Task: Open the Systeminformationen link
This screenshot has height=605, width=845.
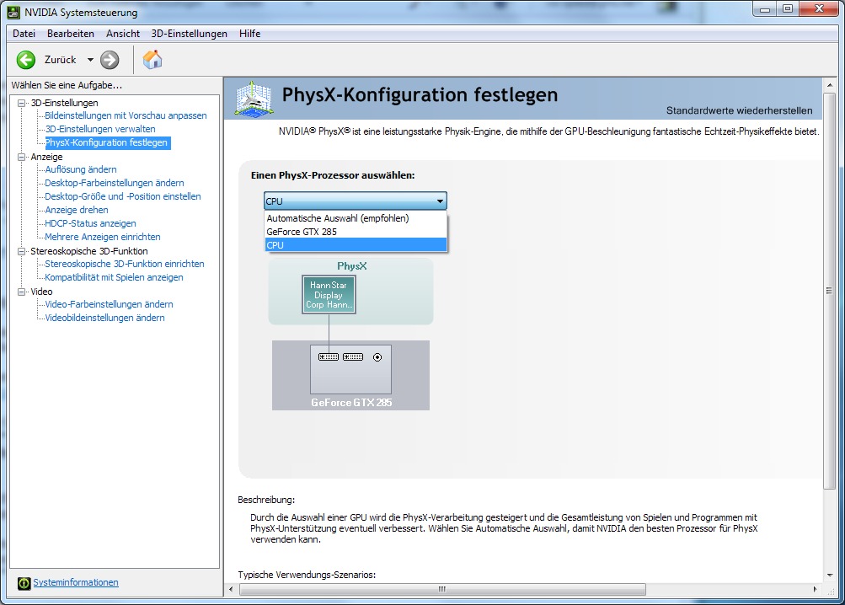Action: coord(76,582)
